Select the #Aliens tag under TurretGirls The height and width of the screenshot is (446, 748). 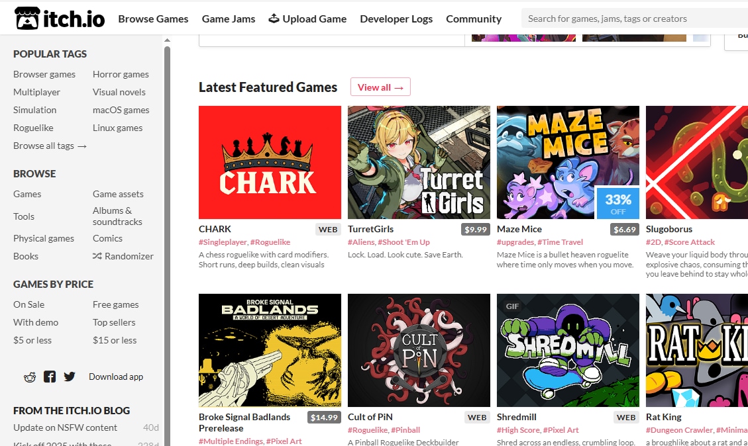[361, 242]
